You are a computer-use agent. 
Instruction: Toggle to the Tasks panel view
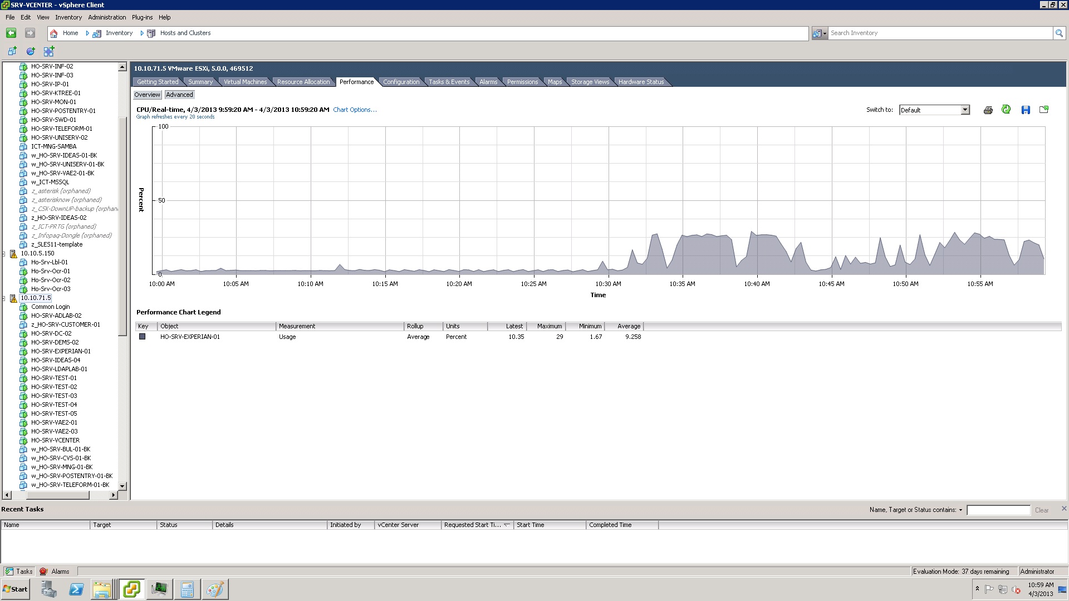18,571
